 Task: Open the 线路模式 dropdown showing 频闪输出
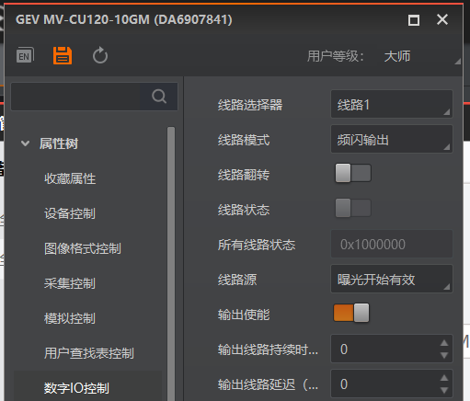pyautogui.click(x=392, y=139)
